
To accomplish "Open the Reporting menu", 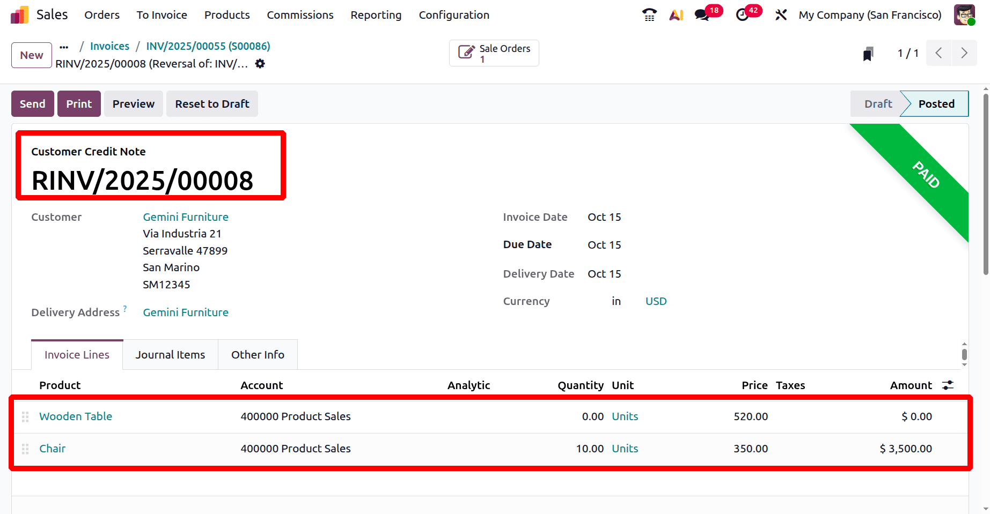I will [x=376, y=15].
